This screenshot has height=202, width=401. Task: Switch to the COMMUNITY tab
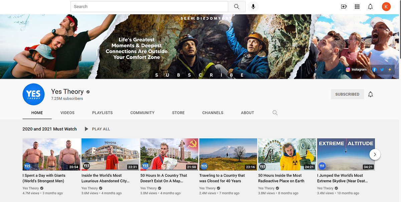coord(142,113)
